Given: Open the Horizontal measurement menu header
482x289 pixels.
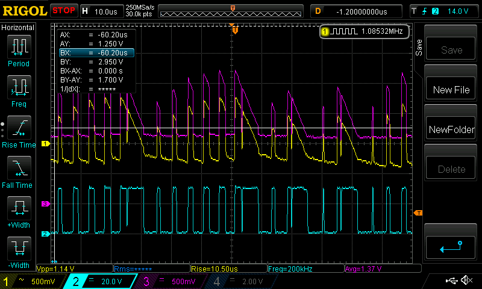Looking at the screenshot, I should tap(18, 28).
